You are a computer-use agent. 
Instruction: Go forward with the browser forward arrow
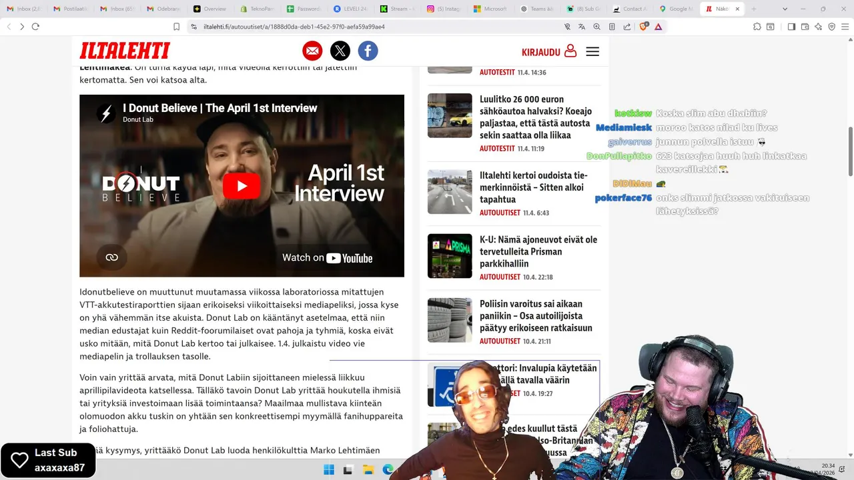click(22, 27)
